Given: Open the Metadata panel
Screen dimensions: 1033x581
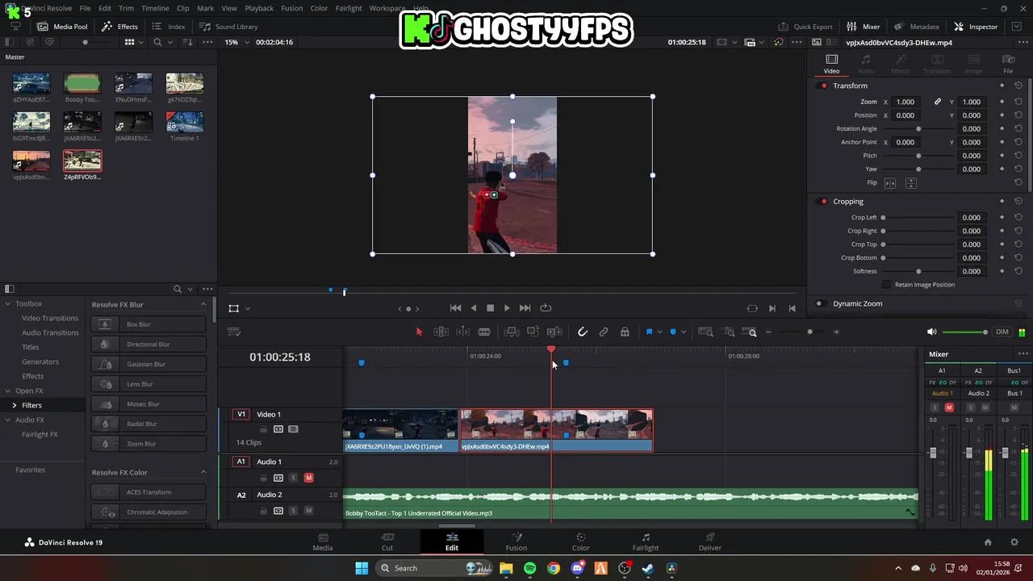Looking at the screenshot, I should click(916, 27).
